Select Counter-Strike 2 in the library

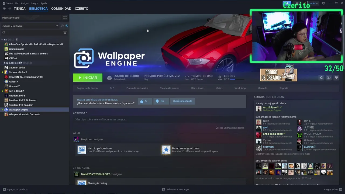[x=18, y=72]
